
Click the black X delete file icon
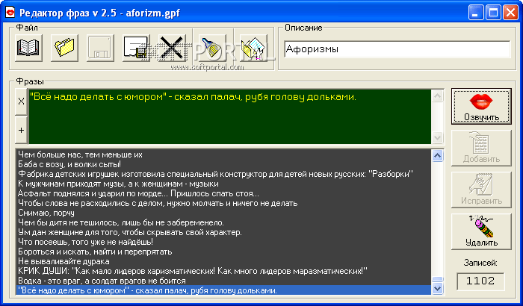(x=172, y=48)
